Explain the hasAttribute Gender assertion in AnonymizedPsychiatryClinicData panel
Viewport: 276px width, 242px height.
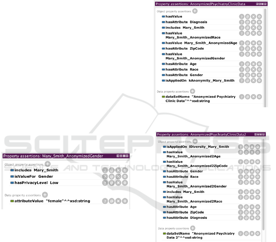(x=242, y=75)
